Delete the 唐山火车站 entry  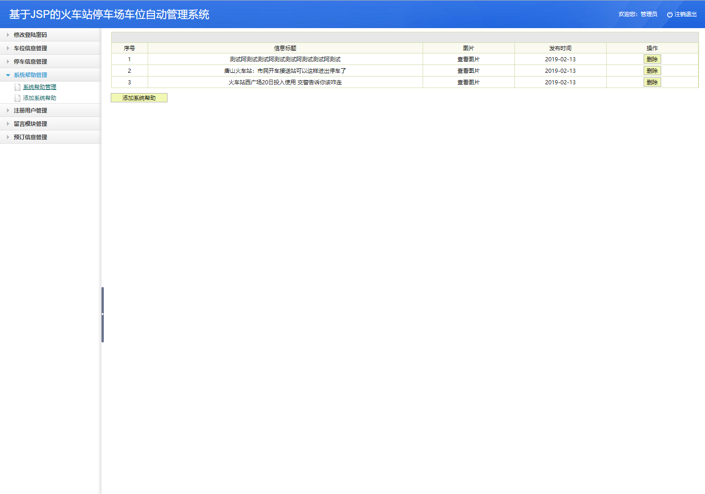point(652,71)
